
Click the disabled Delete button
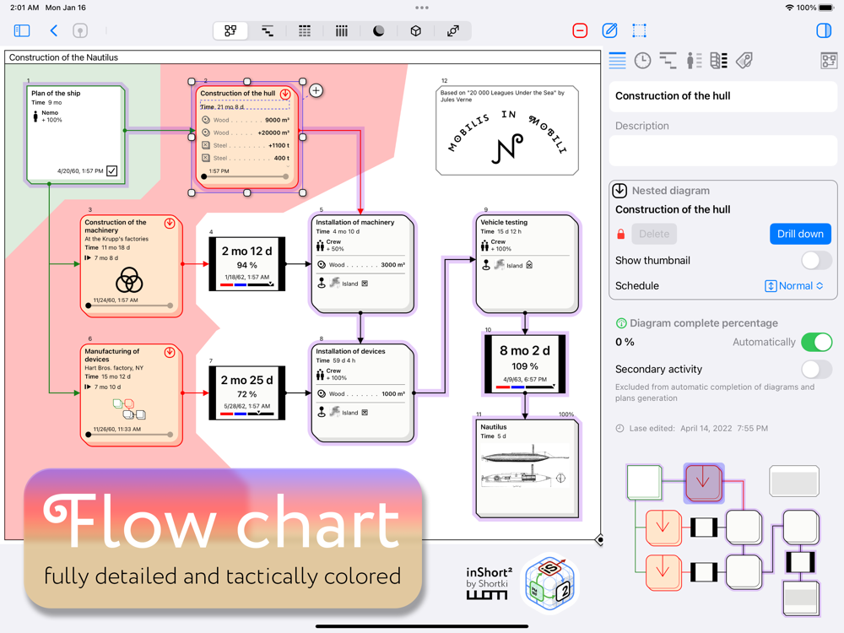click(654, 234)
